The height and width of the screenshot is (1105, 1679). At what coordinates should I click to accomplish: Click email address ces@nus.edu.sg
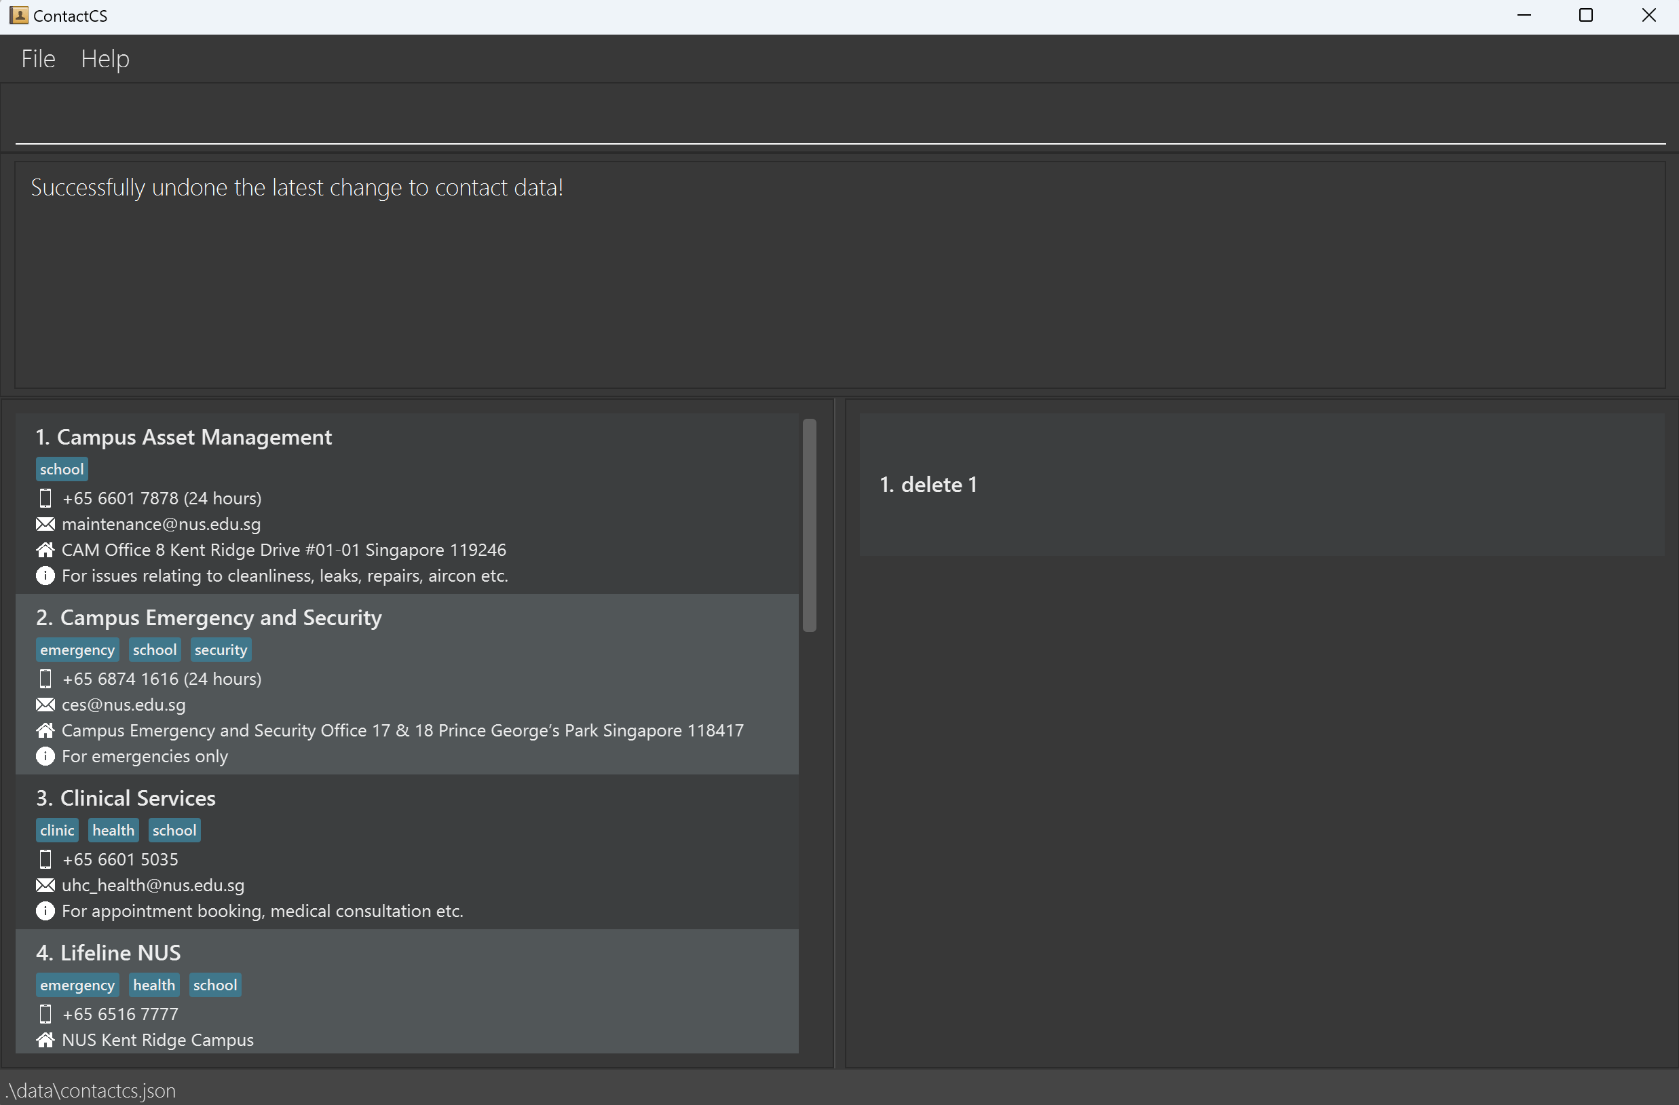coord(124,705)
